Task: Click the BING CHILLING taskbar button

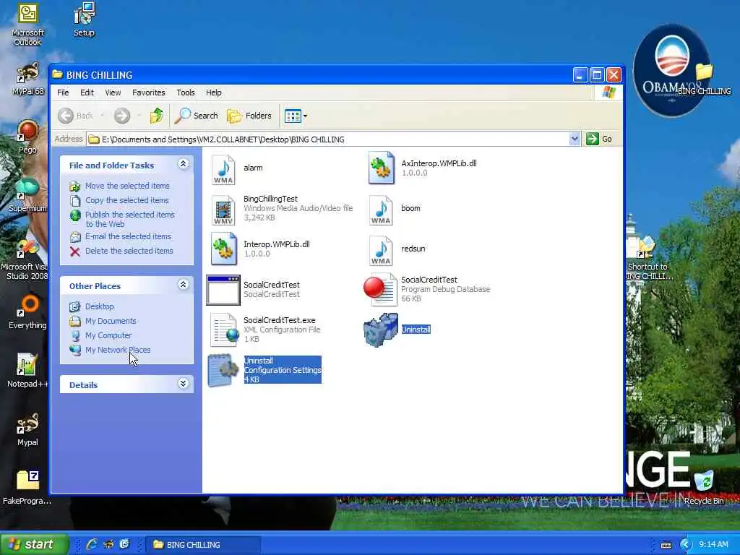Action: tap(202, 545)
